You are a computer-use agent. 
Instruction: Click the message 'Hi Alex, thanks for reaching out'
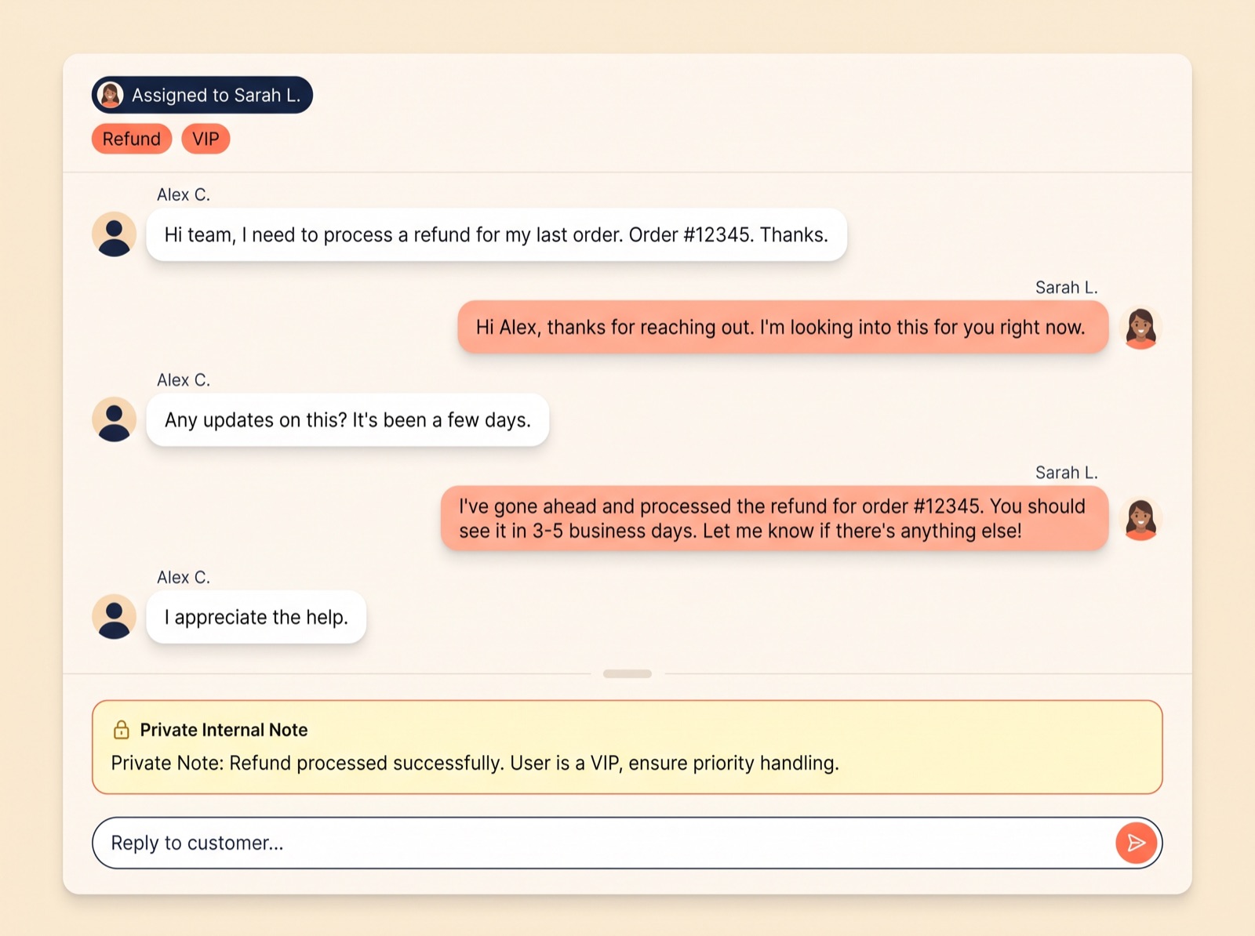click(783, 327)
